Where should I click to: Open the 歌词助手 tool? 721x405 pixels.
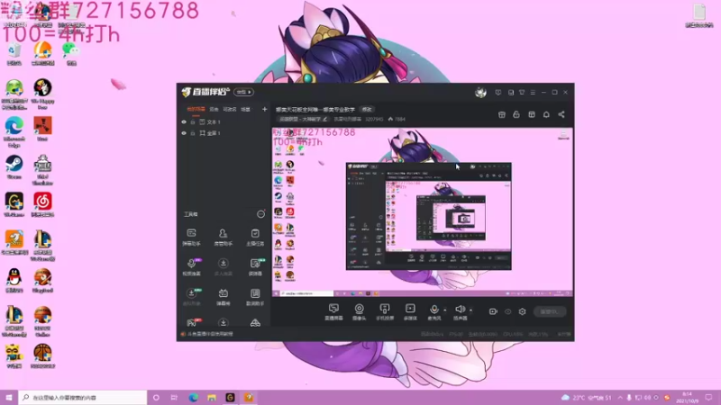point(255,297)
